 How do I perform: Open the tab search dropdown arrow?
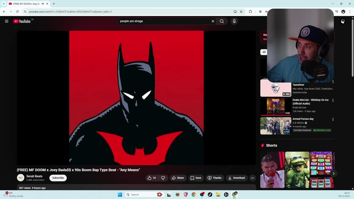pyautogui.click(x=3, y=4)
